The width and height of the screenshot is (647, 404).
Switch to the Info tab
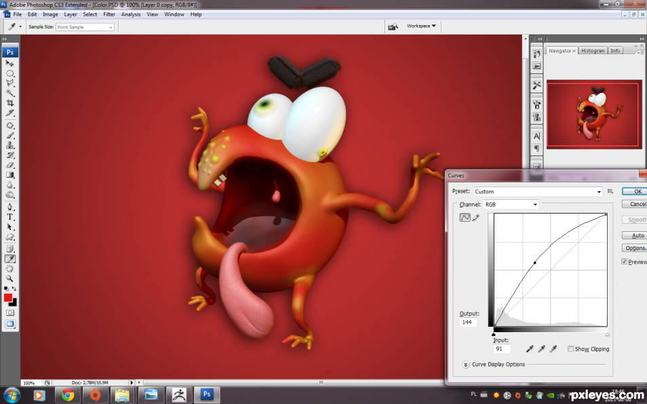point(615,51)
